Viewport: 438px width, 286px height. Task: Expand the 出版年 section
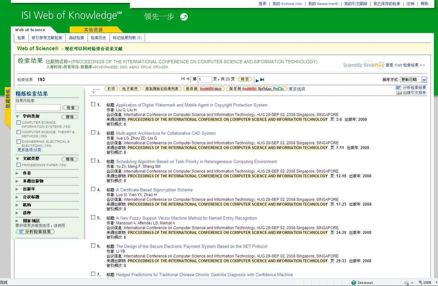[x=17, y=189]
